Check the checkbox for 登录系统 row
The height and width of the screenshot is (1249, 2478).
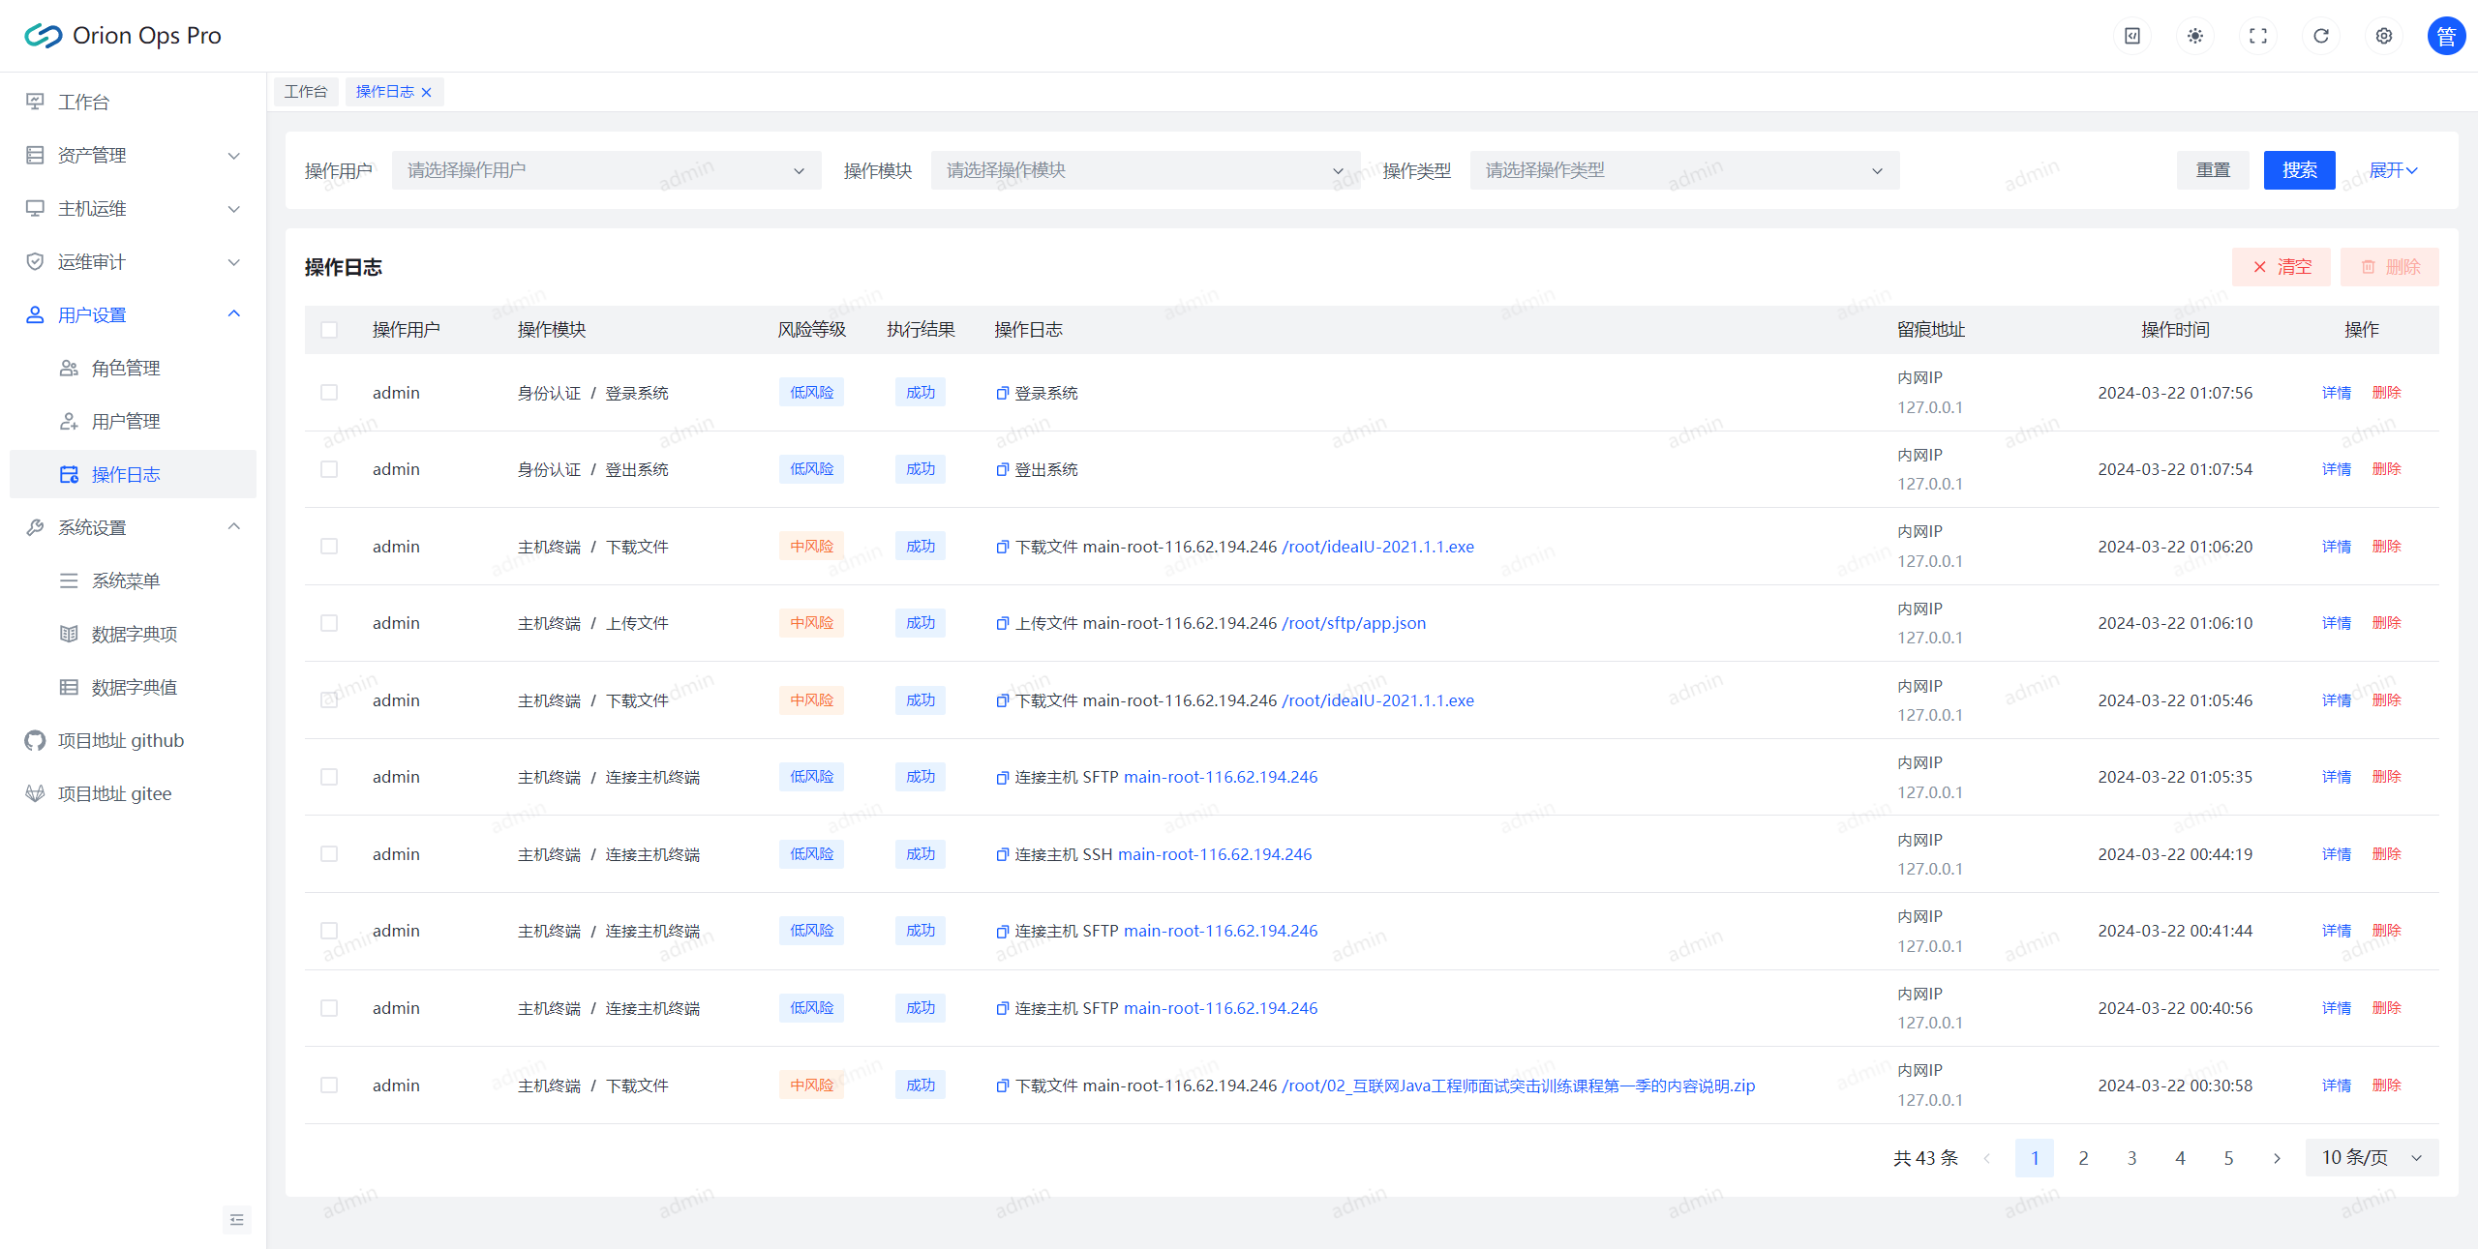coord(329,393)
